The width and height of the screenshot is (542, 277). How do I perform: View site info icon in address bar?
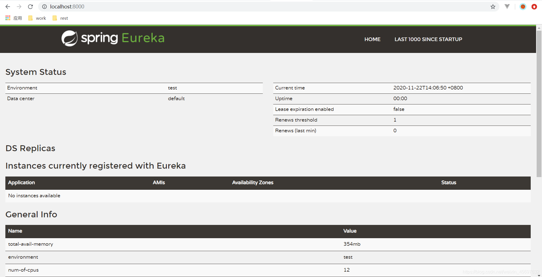point(44,6)
